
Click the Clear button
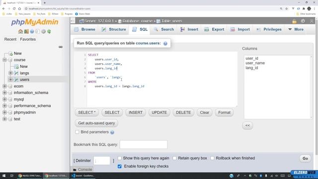tap(204, 113)
